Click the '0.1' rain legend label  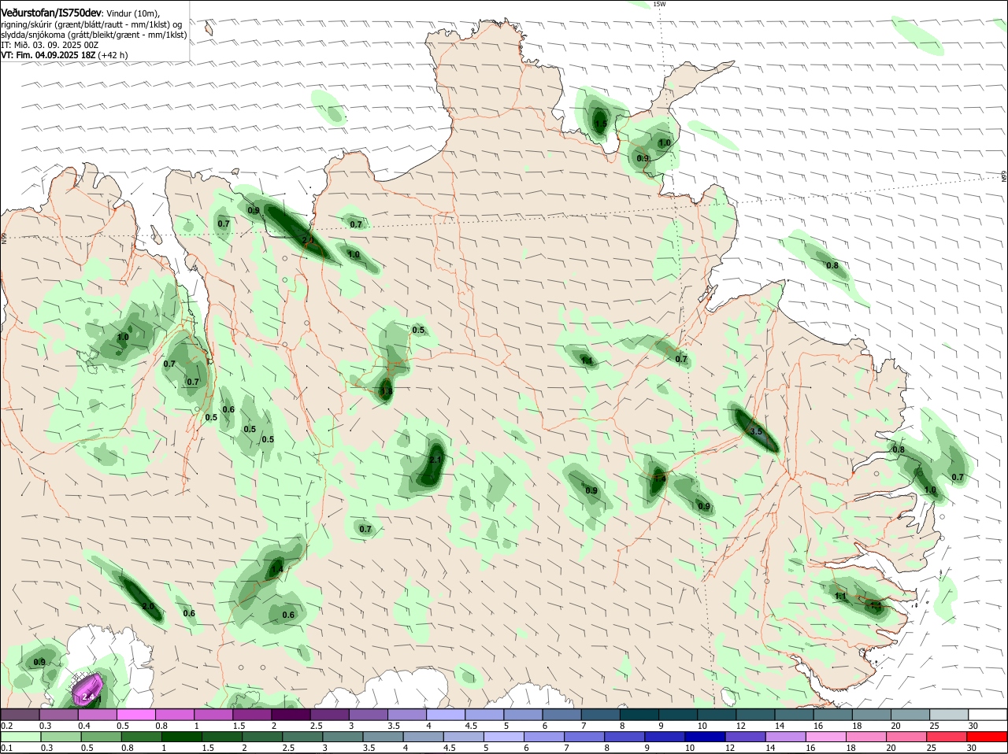click(6, 748)
